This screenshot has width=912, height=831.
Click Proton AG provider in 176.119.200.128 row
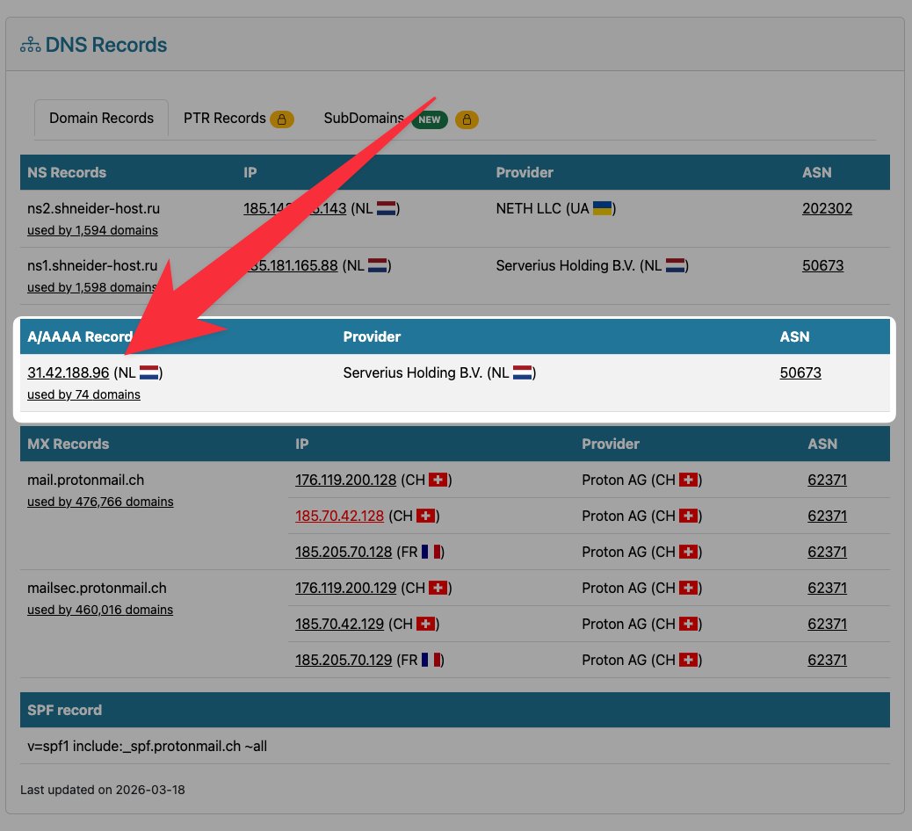point(614,480)
